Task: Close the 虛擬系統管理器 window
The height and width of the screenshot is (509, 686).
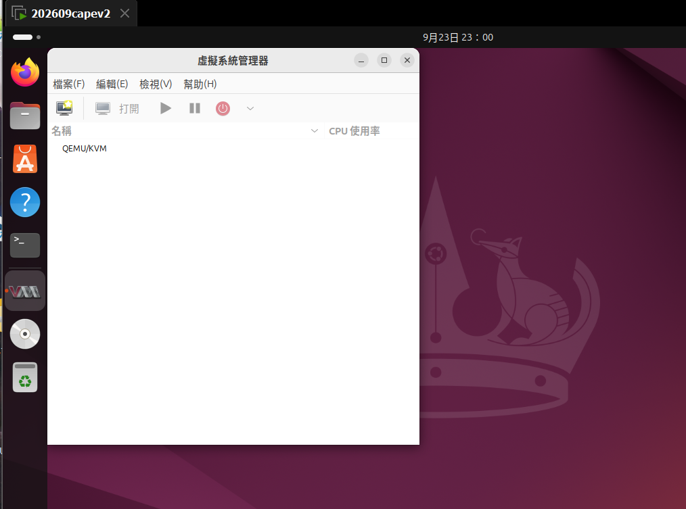Action: [x=407, y=60]
